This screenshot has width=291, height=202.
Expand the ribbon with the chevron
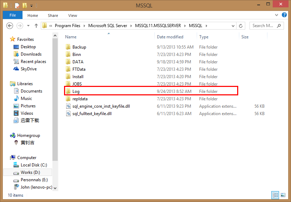pos(277,15)
